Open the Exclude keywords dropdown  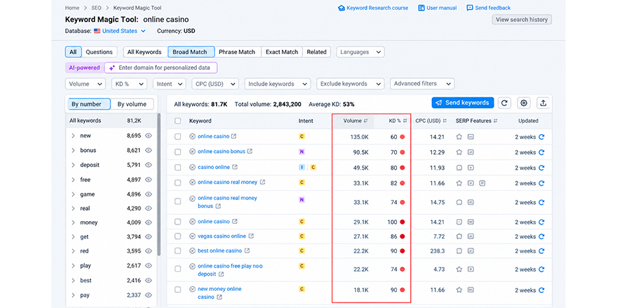coord(350,84)
